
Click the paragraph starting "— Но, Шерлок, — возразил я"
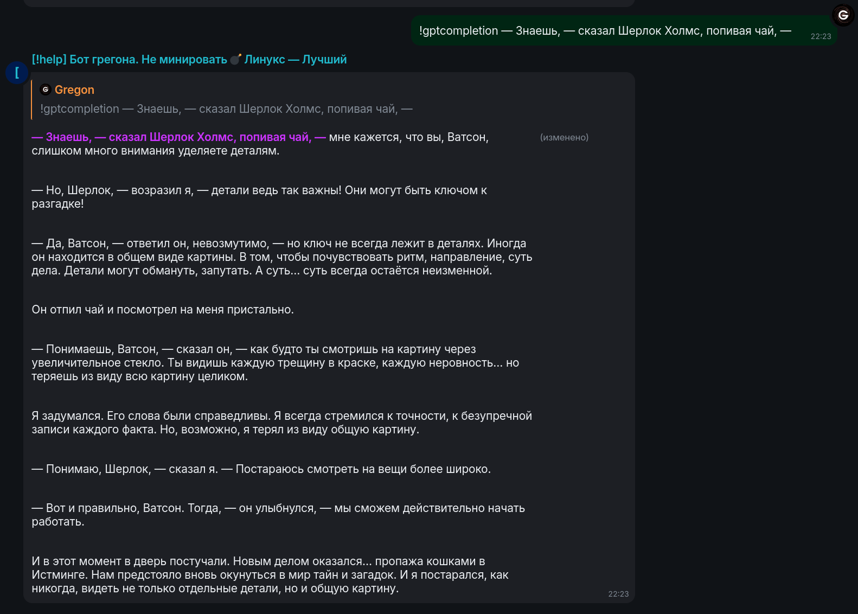point(259,197)
